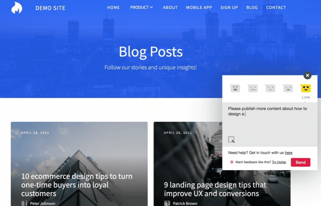Click the element screenshot selector icon

pyautogui.click(x=231, y=139)
